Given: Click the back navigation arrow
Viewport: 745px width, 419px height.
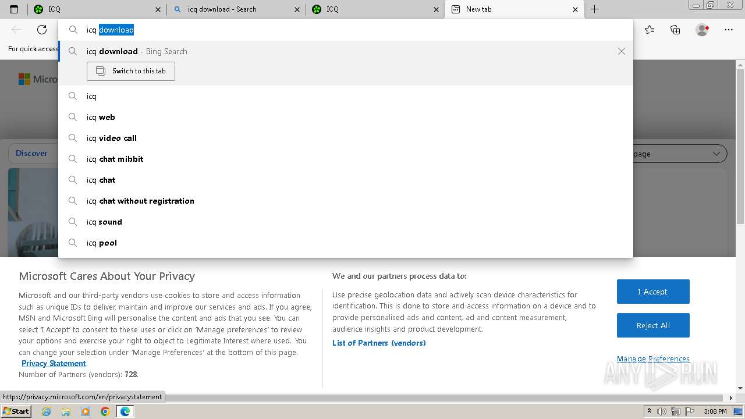Looking at the screenshot, I should 16,30.
